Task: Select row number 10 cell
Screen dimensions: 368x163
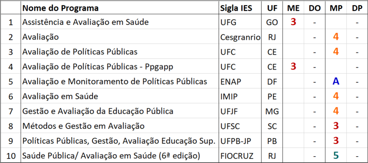Action: pos(11,155)
